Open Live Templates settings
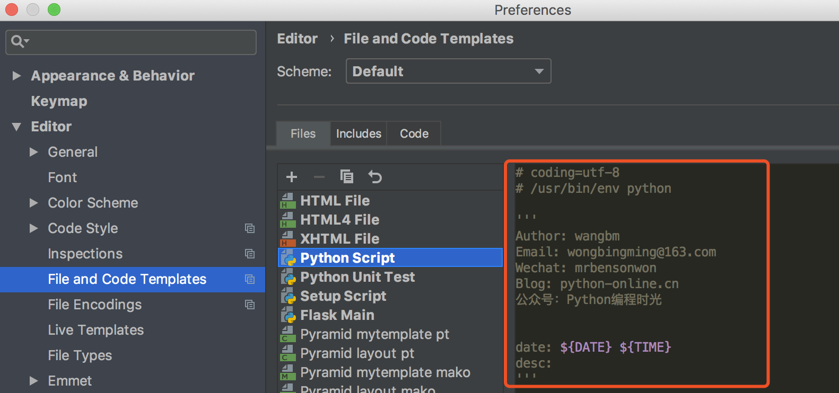The image size is (839, 393). (95, 330)
